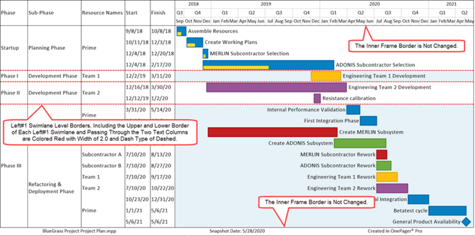This screenshot has width=475, height=236.
Task: Click the 12/12/19 start date cell
Action: click(x=137, y=98)
